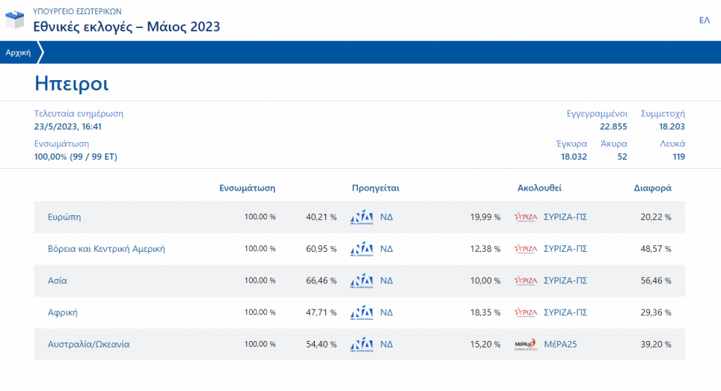Go to the Αφρική region results
Image resolution: width=721 pixels, height=391 pixels.
click(x=62, y=312)
